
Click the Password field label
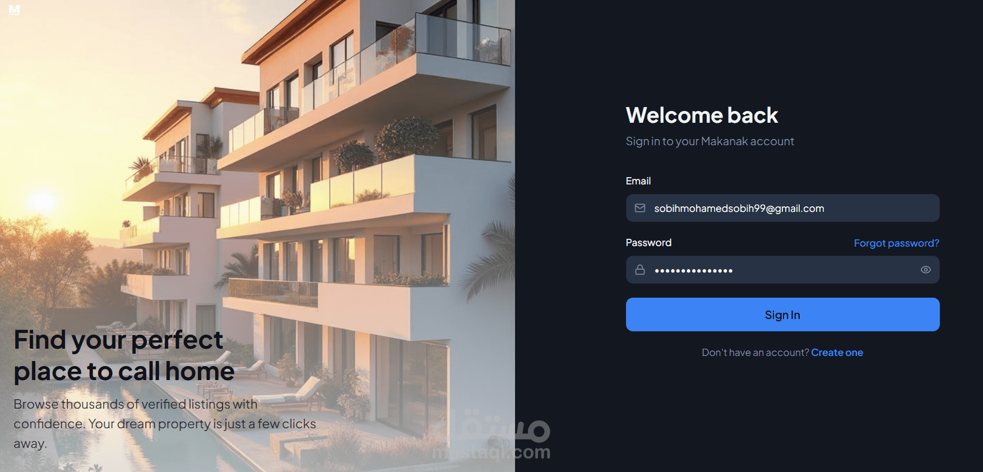point(648,243)
